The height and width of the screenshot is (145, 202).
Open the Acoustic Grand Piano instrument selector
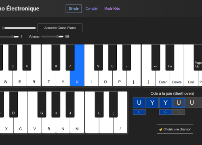(x=60, y=28)
